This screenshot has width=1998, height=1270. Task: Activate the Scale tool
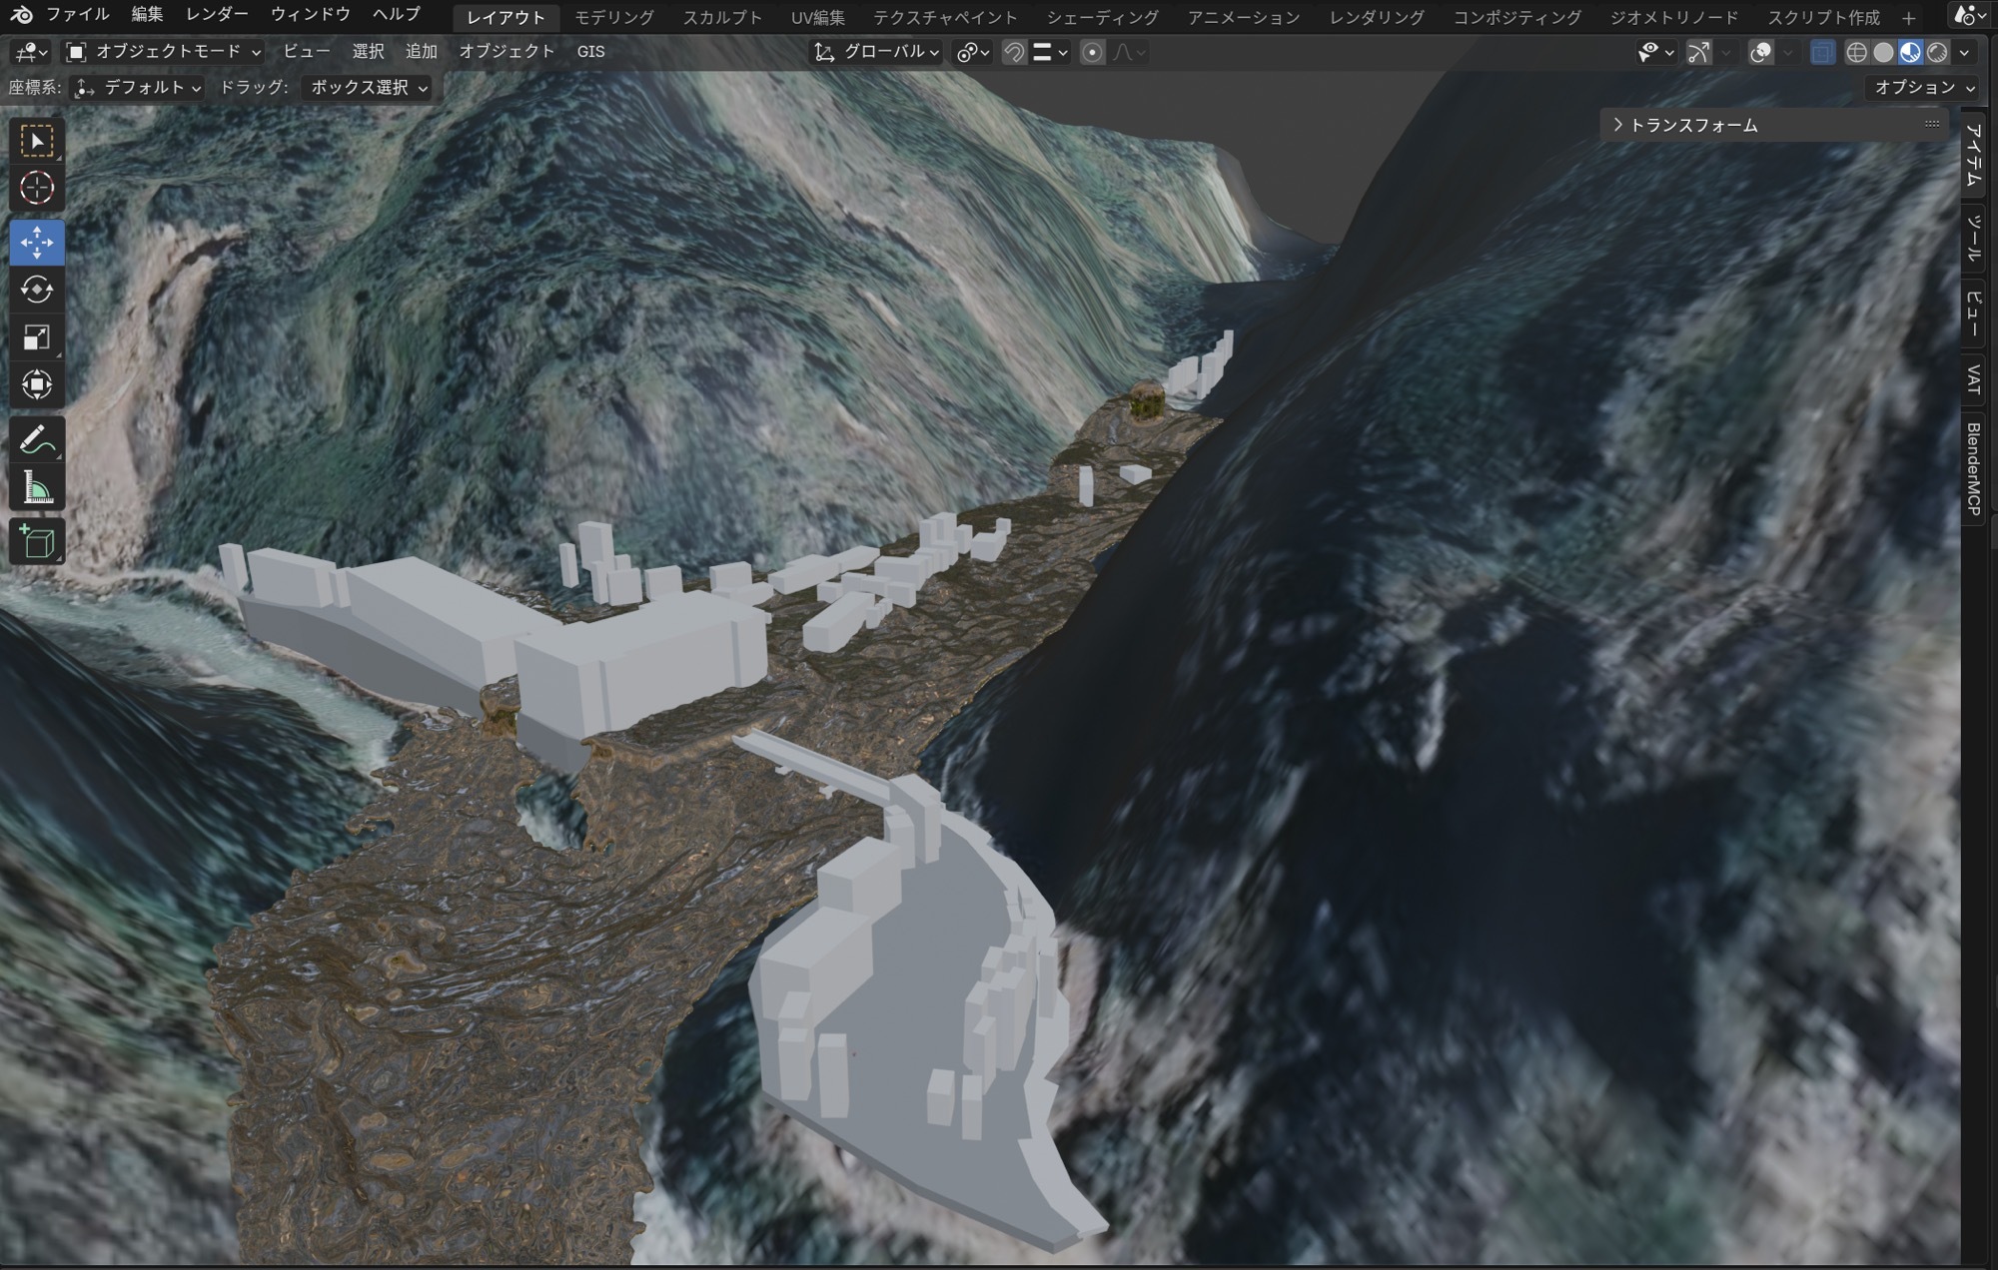click(37, 337)
